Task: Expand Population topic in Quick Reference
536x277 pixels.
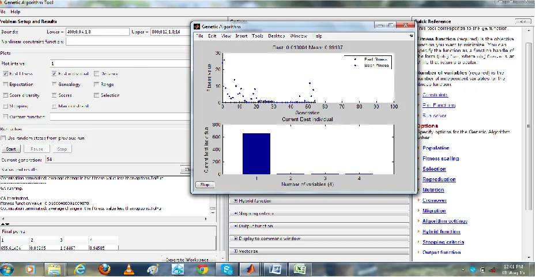Action: [418, 148]
